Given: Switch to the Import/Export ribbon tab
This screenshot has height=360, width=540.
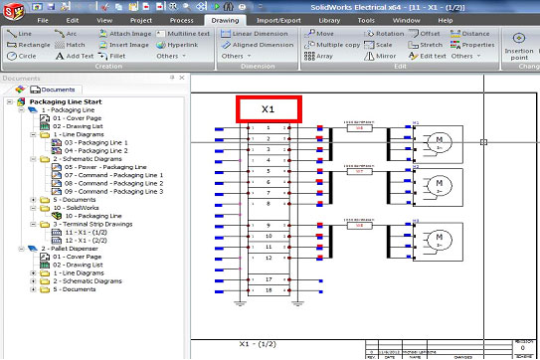Looking at the screenshot, I should click(x=278, y=21).
